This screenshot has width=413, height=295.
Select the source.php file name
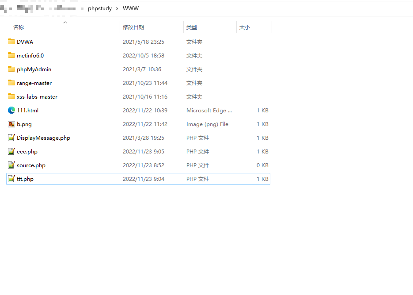(31, 165)
